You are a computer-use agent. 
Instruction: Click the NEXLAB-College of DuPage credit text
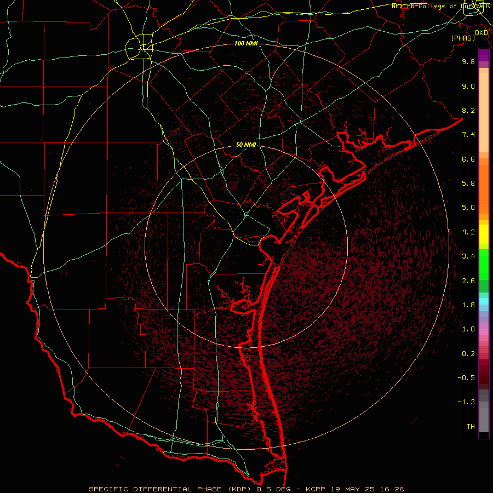tap(440, 6)
